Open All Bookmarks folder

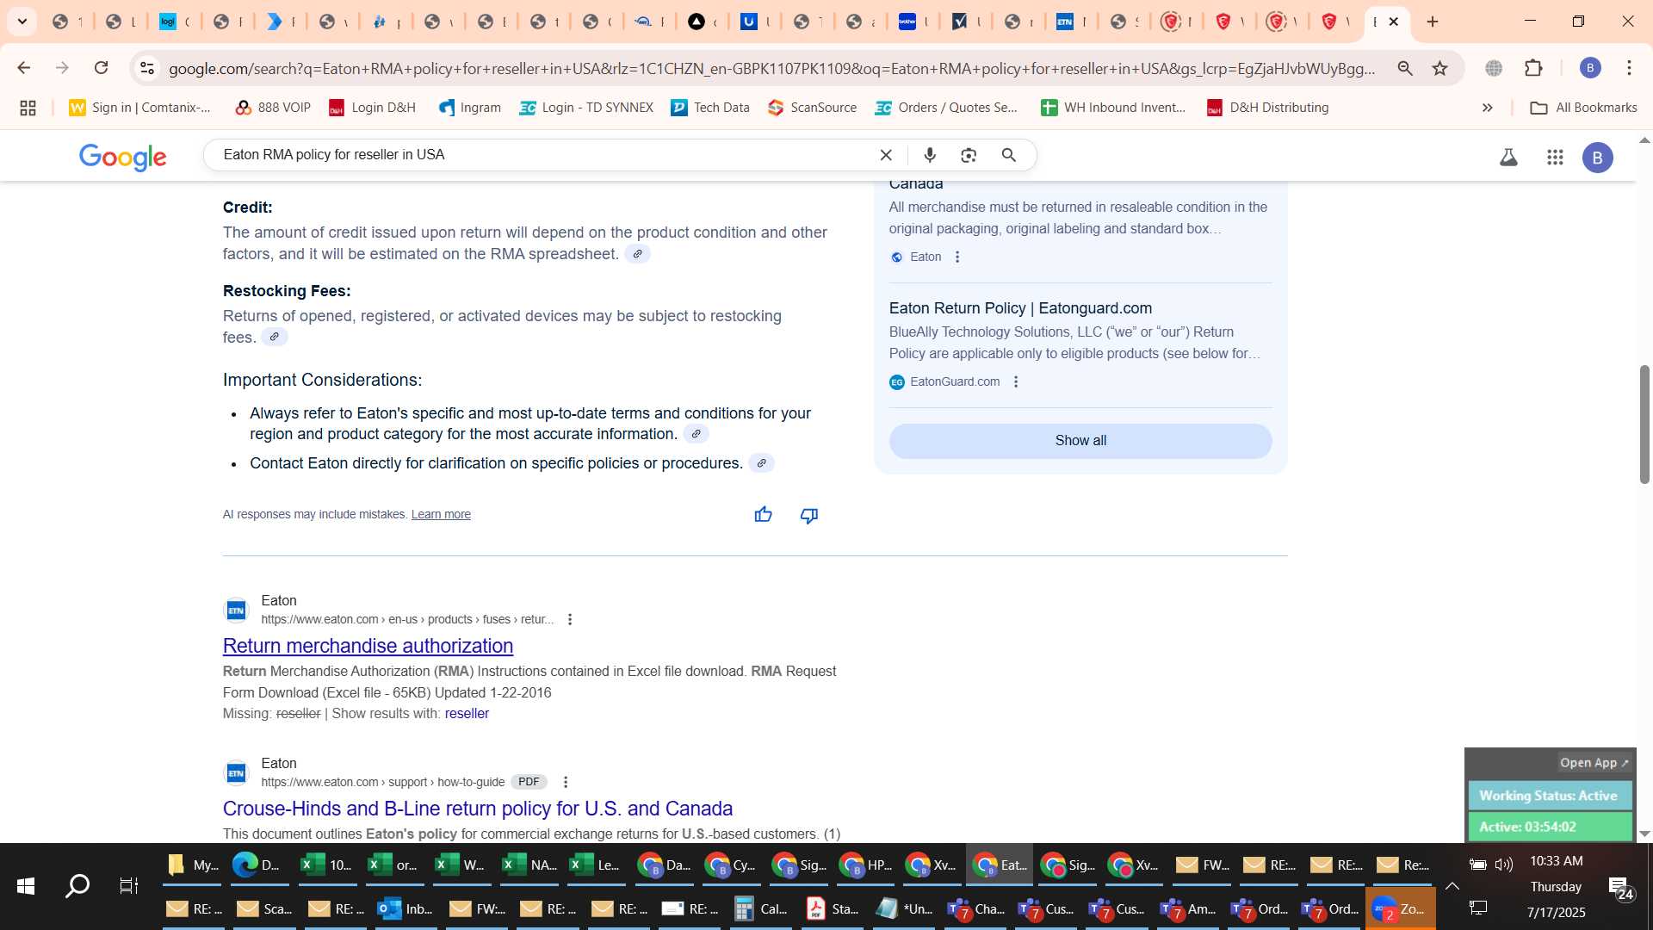point(1583,108)
